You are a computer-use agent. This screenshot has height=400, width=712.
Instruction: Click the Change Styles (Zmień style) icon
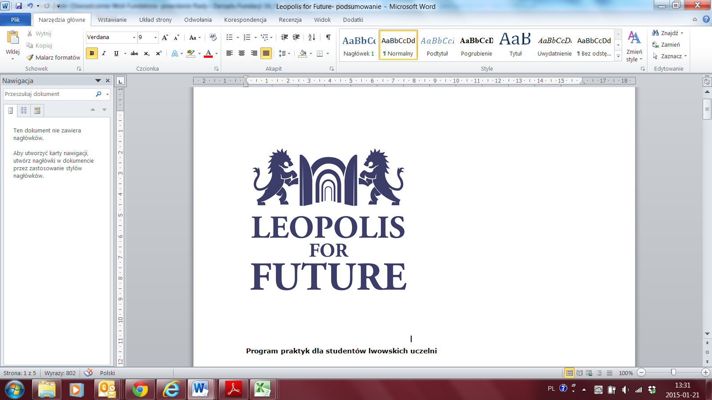(x=634, y=46)
